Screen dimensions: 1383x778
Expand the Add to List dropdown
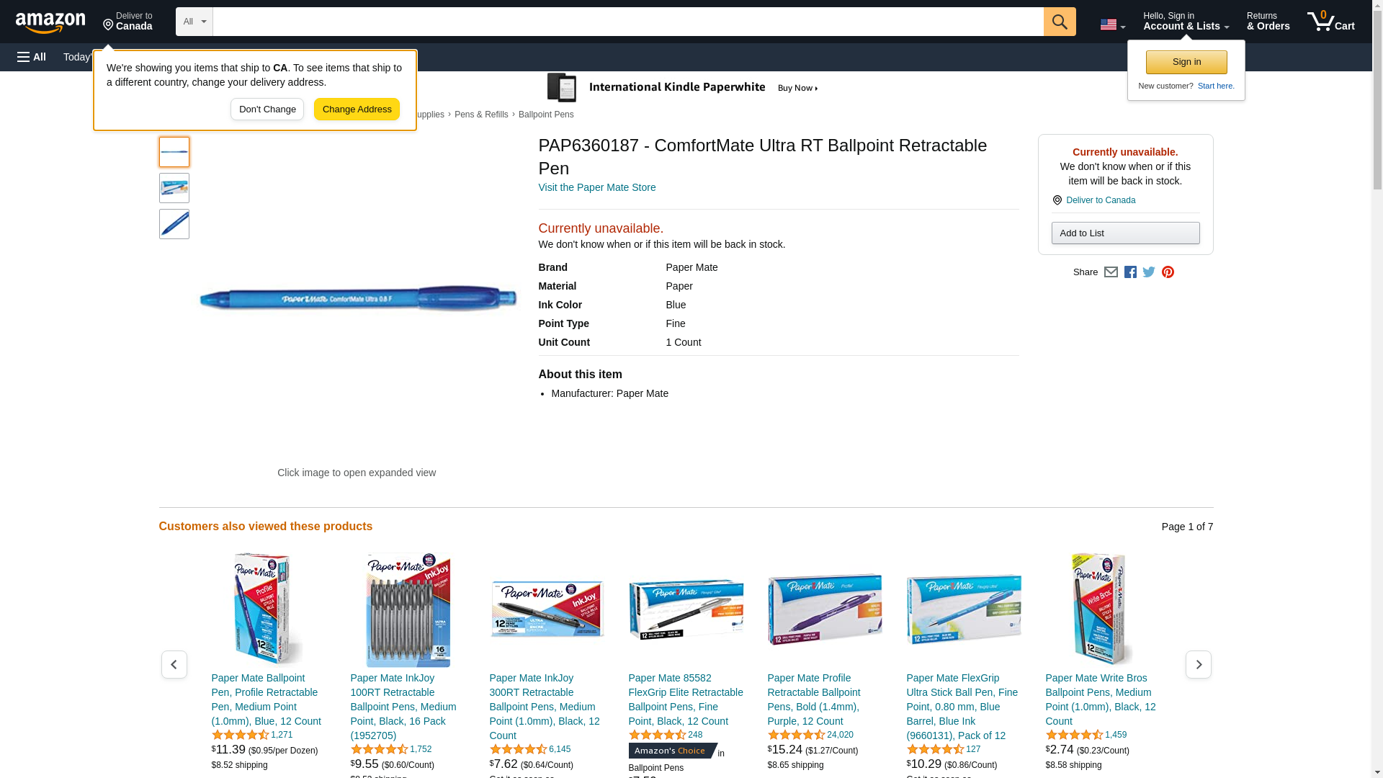coord(1125,233)
